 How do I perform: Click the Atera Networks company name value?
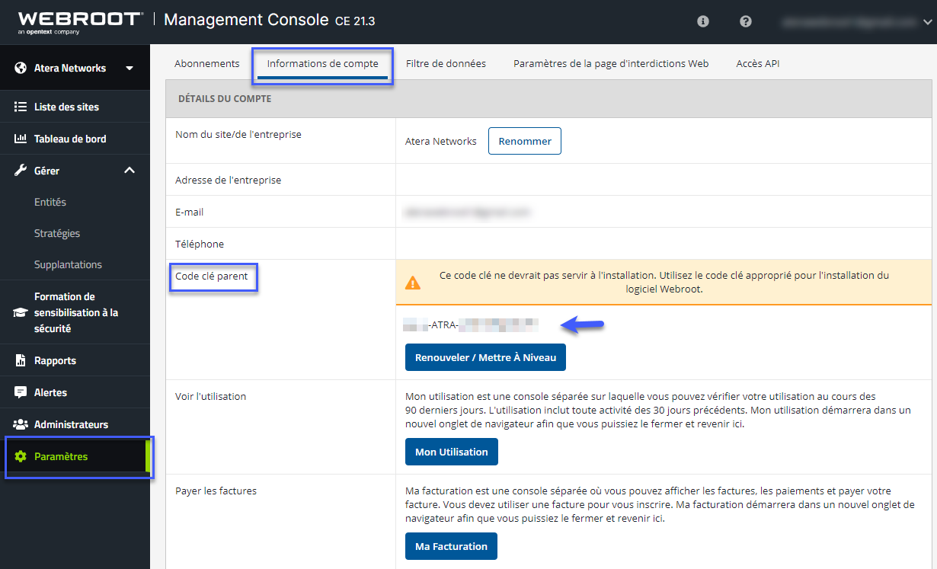441,141
